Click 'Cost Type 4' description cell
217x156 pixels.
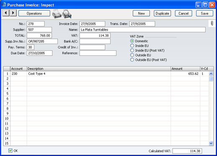pos(98,74)
